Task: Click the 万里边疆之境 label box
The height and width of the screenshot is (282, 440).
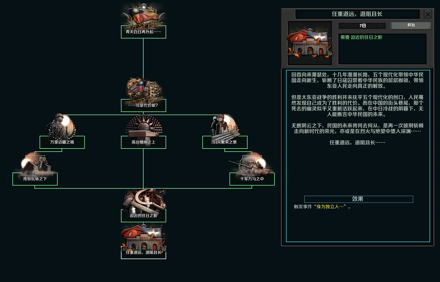Action: [x=62, y=142]
